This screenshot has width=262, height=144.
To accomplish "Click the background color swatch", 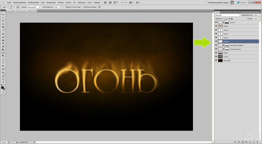I will click(x=4, y=89).
